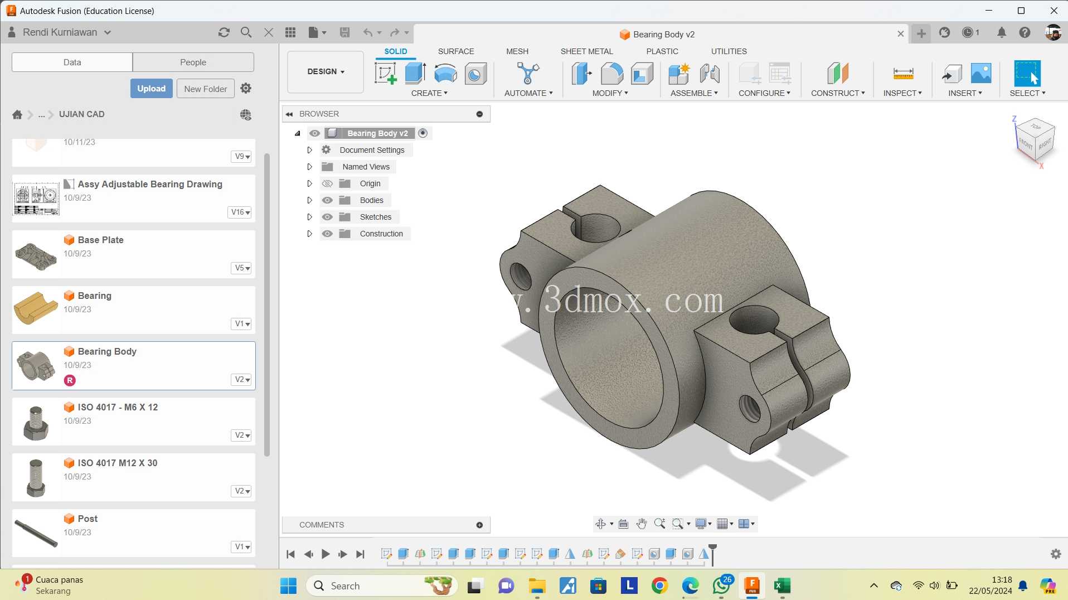Select the Shell tool
The image size is (1068, 600).
pyautogui.click(x=642, y=73)
